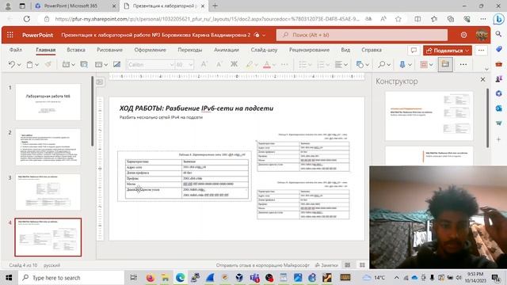Click feedback link Отправить отзыв в корпорацию Майкрософт

[x=262, y=265]
